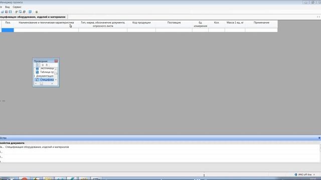Image resolution: width=321 pixels, height=180 pixels.
Task: Select Экспликация item in Проводник tree
Action: [47, 68]
